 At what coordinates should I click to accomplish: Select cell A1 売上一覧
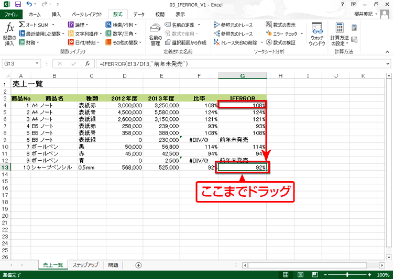pyautogui.click(x=20, y=84)
